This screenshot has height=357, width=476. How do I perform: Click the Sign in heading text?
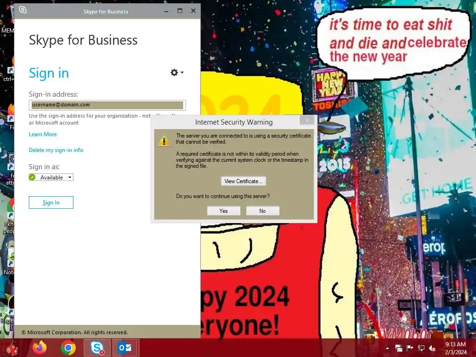click(x=49, y=73)
